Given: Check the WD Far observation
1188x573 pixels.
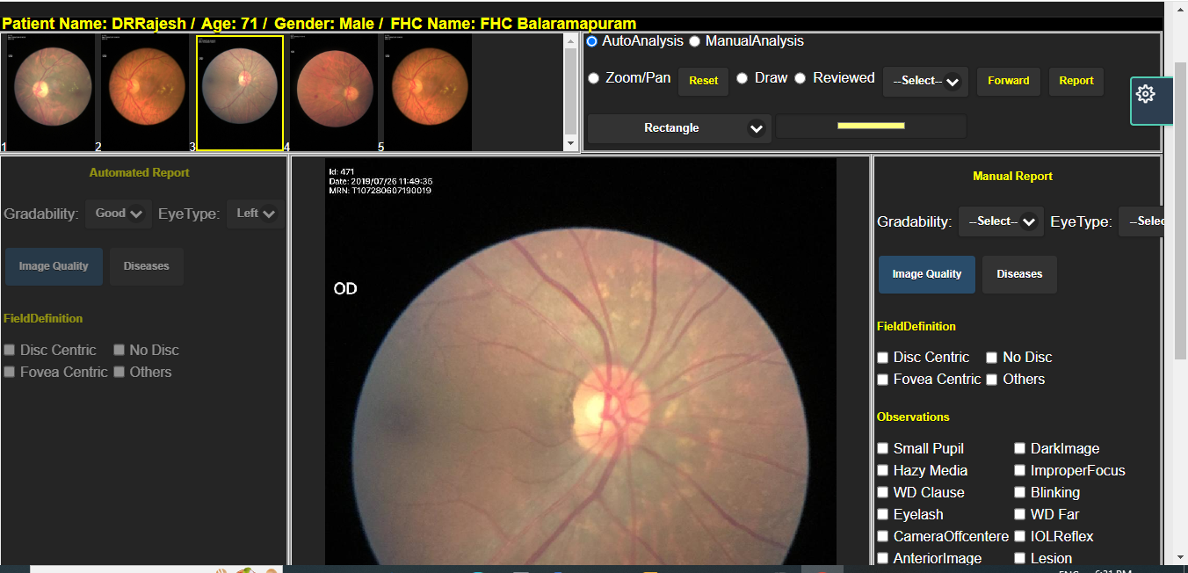Looking at the screenshot, I should point(1020,514).
